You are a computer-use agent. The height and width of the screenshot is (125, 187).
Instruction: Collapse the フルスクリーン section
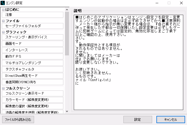[3, 89]
